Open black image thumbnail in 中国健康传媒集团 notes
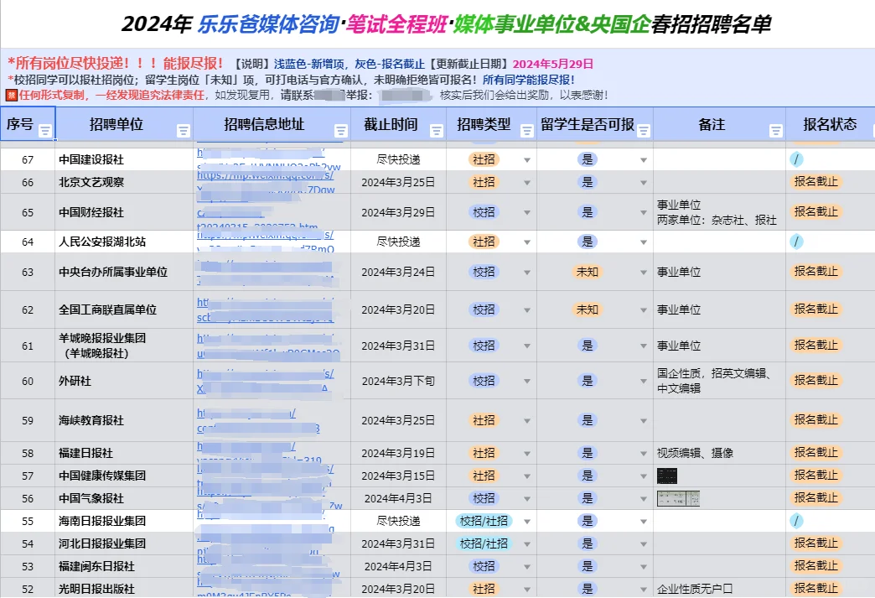 click(667, 476)
